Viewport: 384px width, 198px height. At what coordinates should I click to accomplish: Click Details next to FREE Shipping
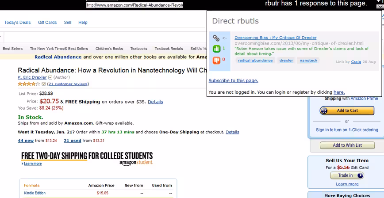(155, 102)
